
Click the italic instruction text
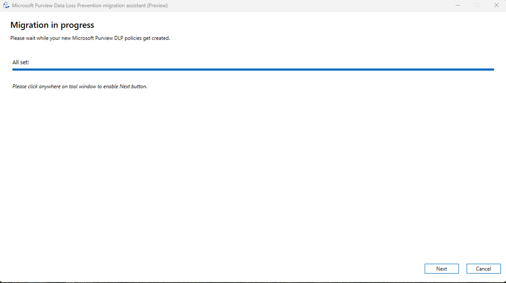tap(79, 86)
